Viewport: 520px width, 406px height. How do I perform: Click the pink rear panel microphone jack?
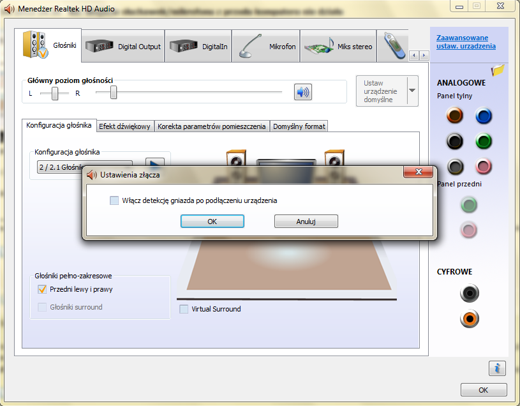click(x=484, y=167)
